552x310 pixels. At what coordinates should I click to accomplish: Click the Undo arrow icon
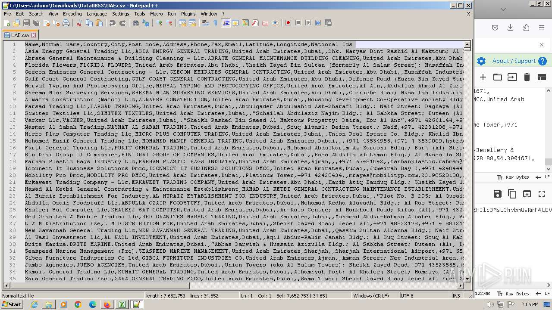(x=113, y=23)
